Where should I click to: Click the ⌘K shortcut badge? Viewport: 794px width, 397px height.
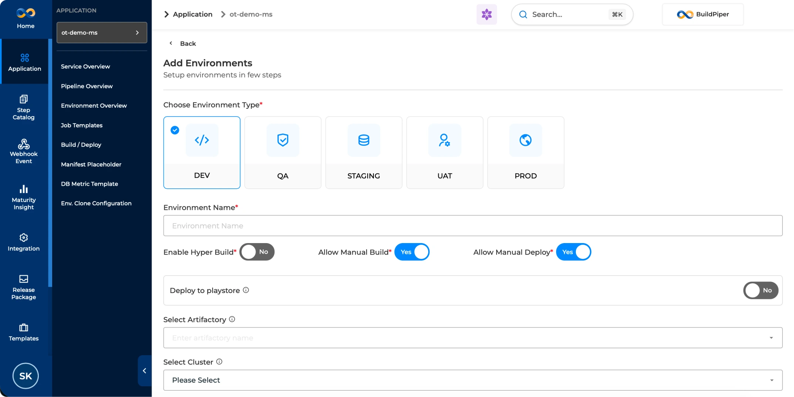(x=617, y=14)
